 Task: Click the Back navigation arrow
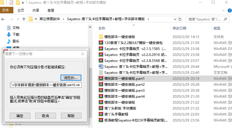tap(3, 19)
